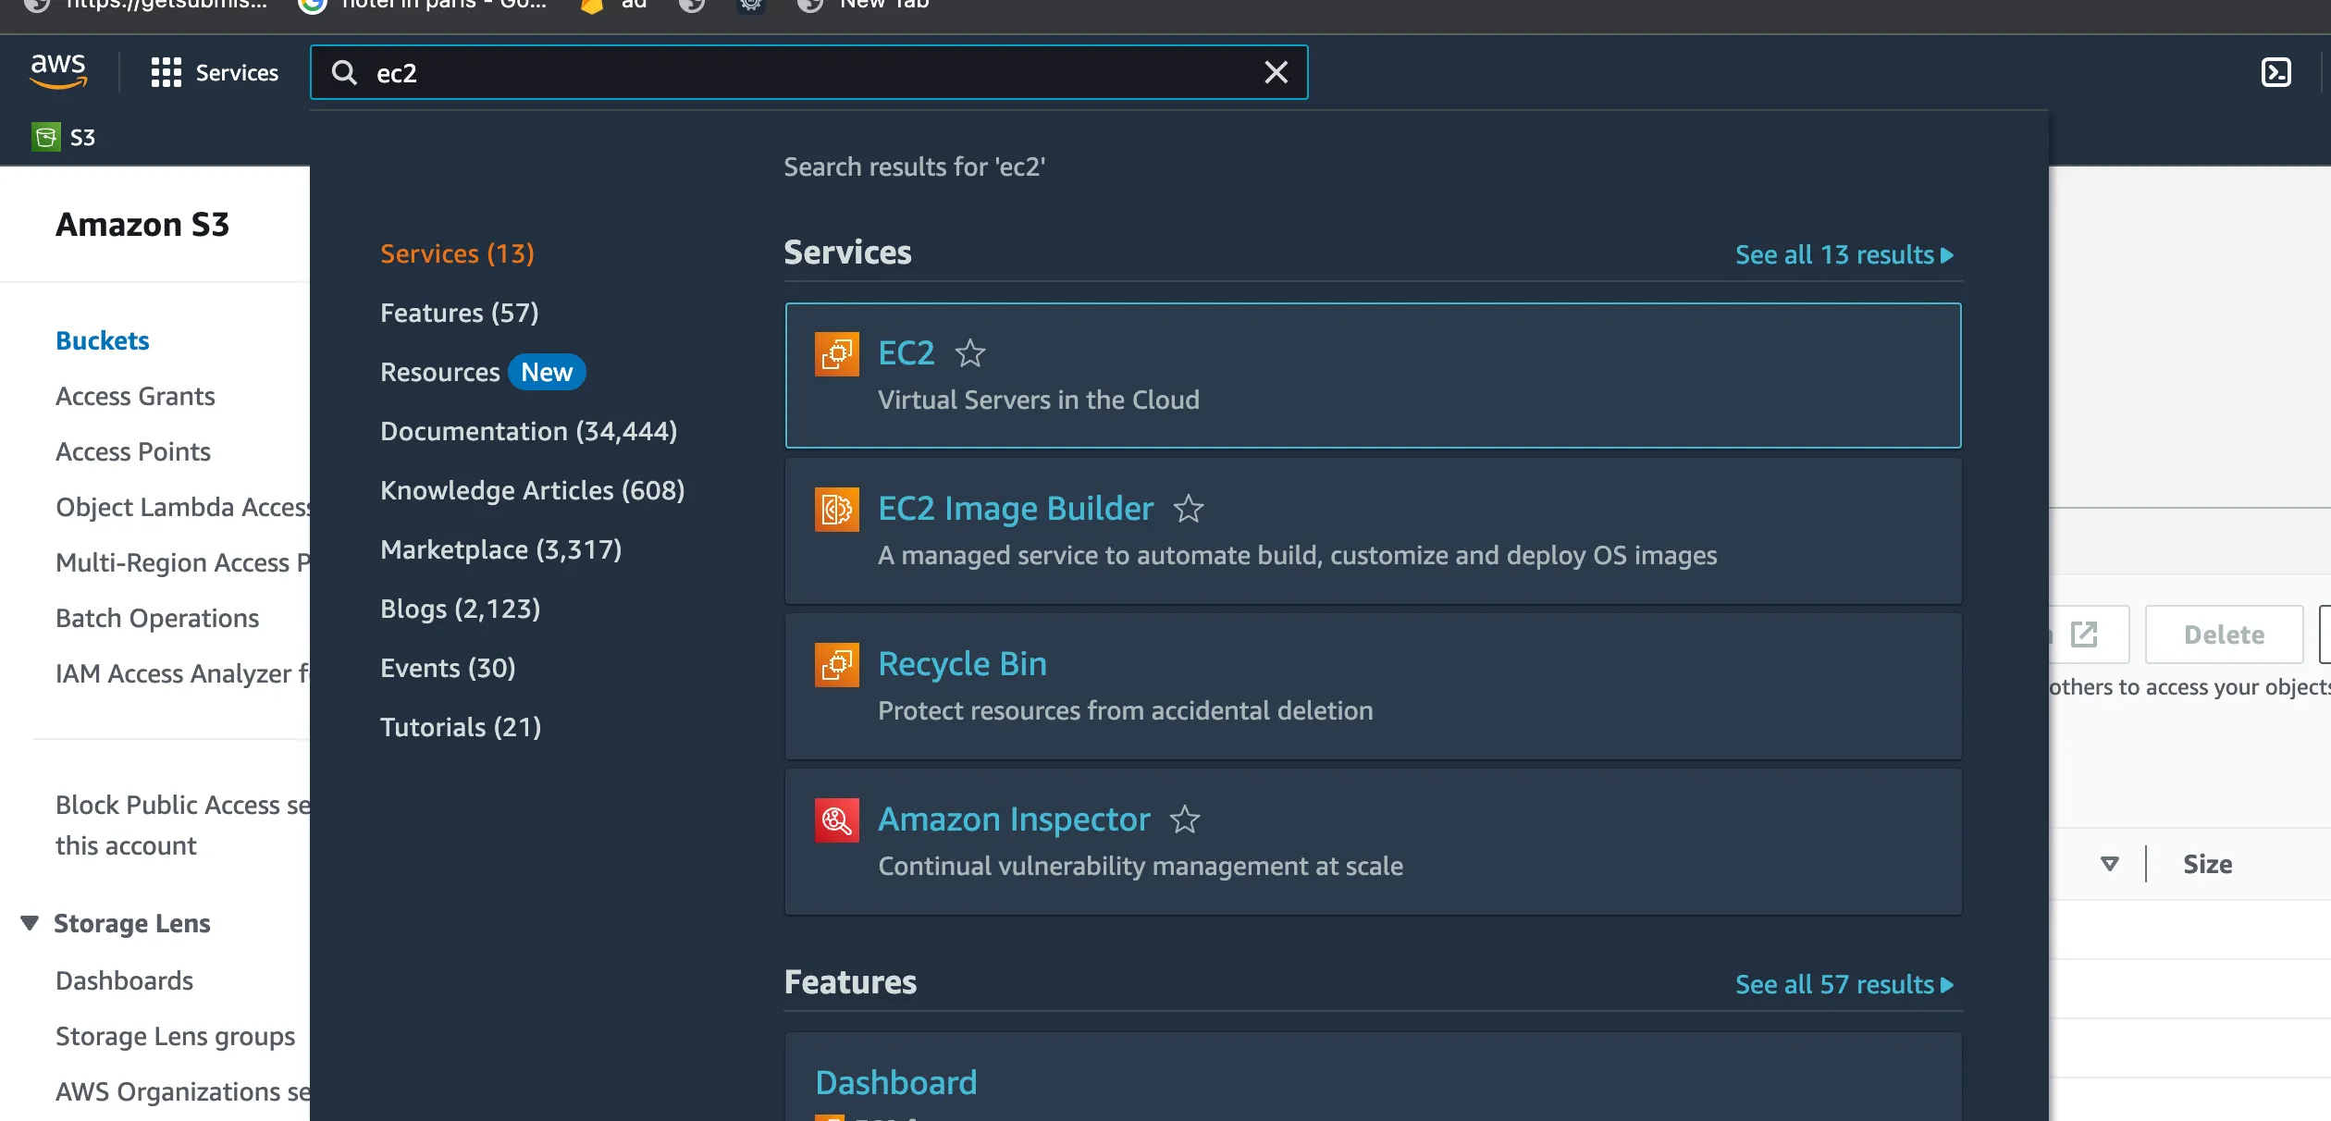Click the sort arrow next to Size column

2109,864
